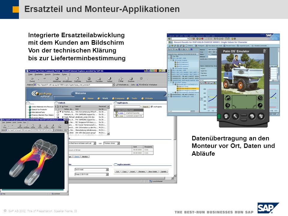Screen dimensions: 288x216
Task: Click Suchen icon in the 3D model browser
Action: [x=40, y=126]
